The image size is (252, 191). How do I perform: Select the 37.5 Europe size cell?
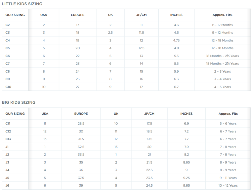pos(81,178)
